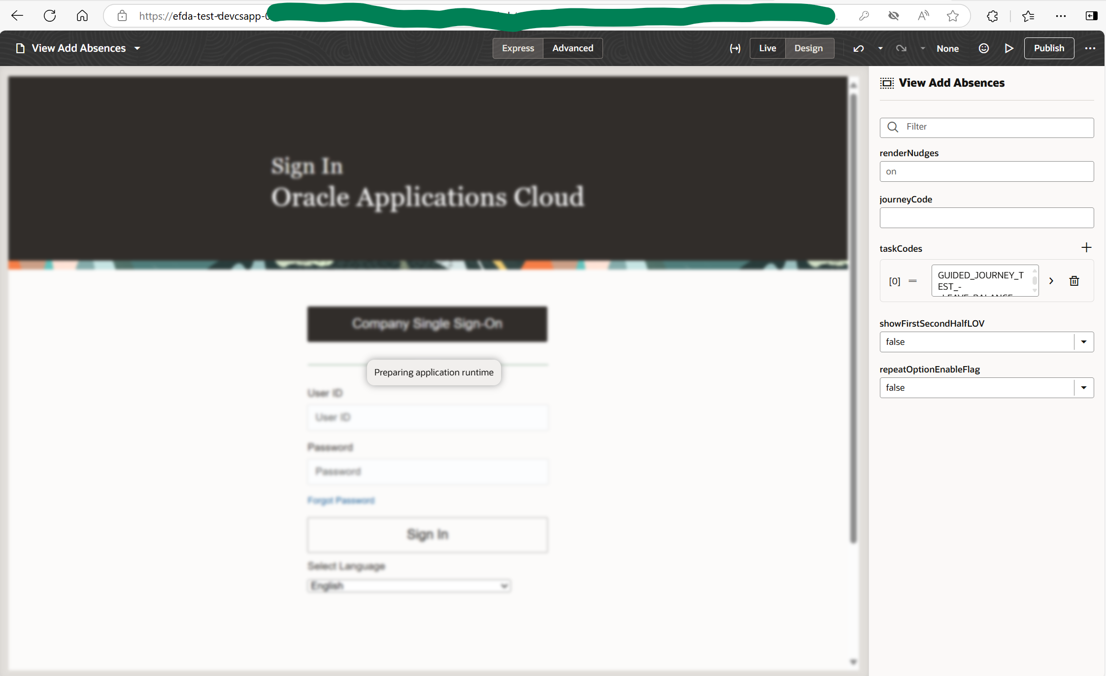Select the Express tab

[517, 48]
